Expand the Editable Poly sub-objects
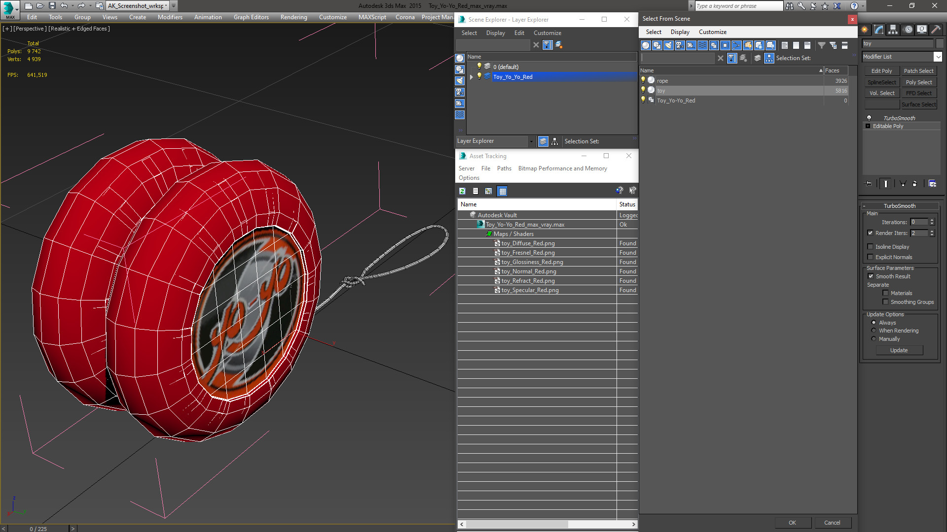The width and height of the screenshot is (947, 532). (868, 126)
